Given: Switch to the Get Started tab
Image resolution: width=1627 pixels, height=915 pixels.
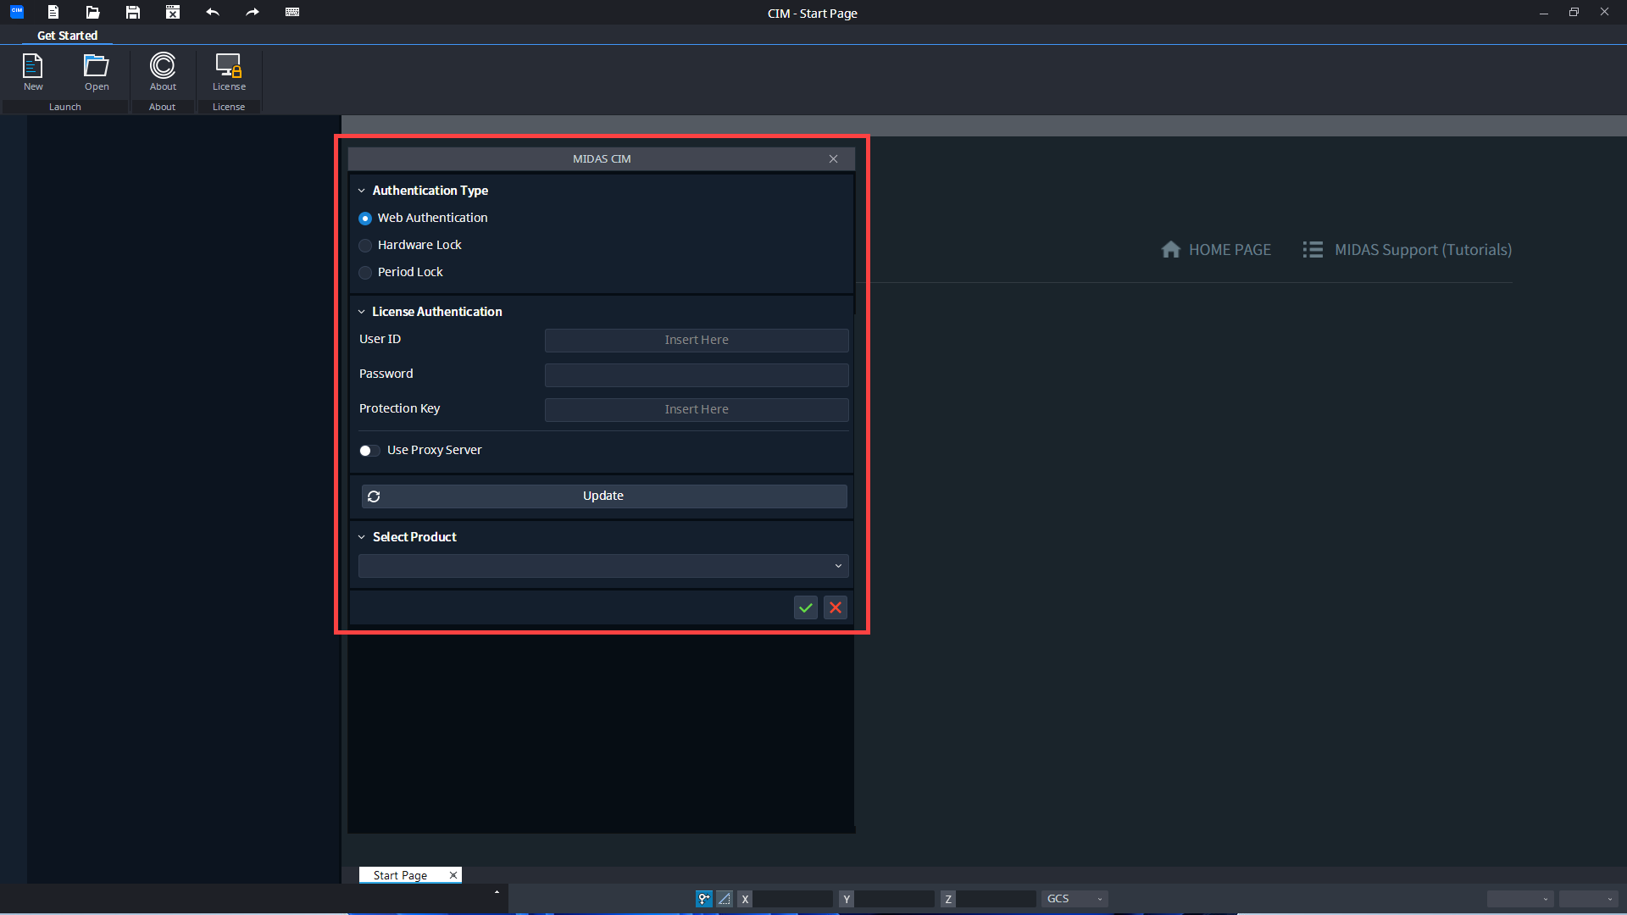Looking at the screenshot, I should tap(67, 36).
